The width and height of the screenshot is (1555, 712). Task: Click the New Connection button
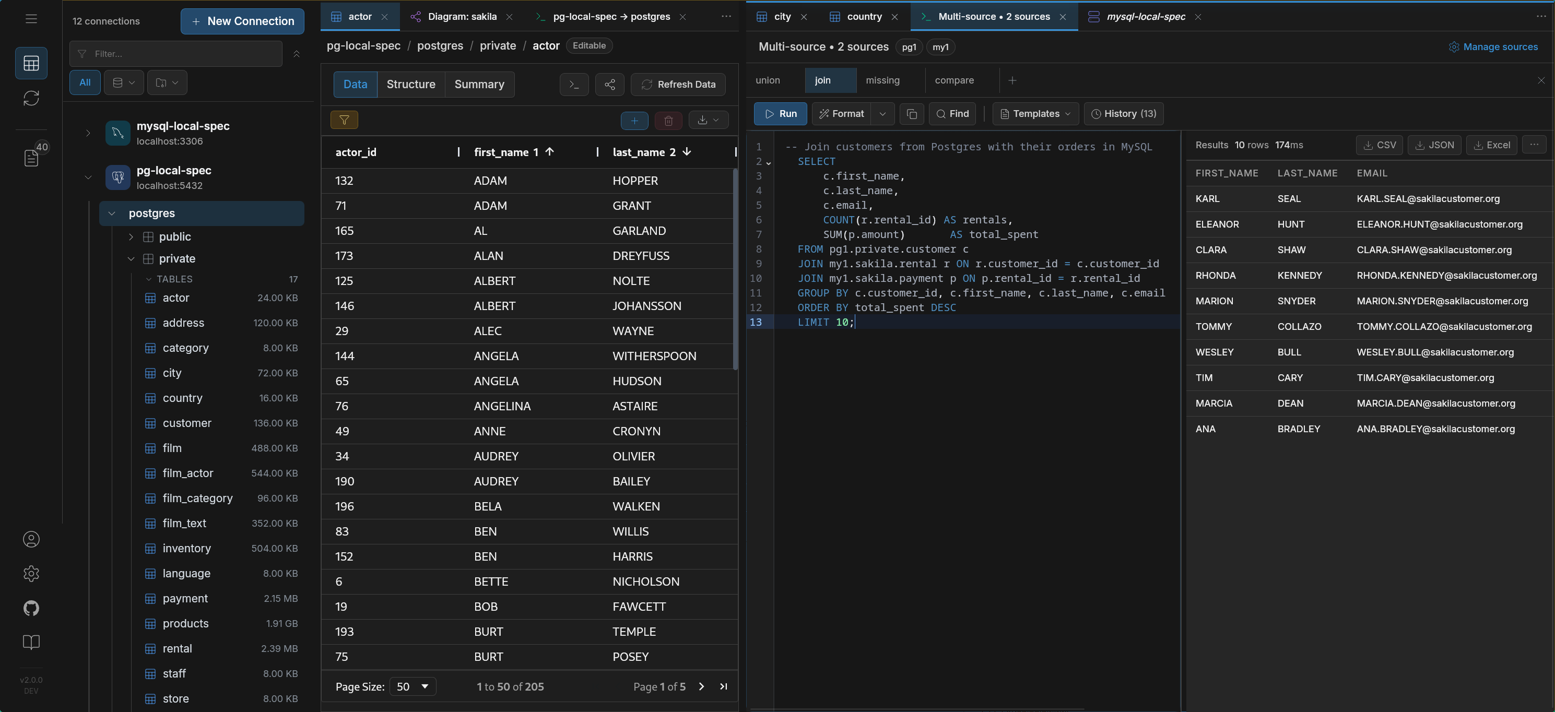242,21
